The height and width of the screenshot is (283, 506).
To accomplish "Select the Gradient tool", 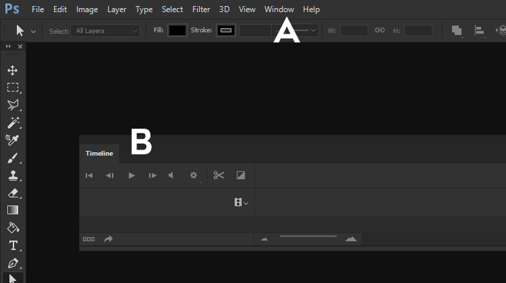I will 13,210.
